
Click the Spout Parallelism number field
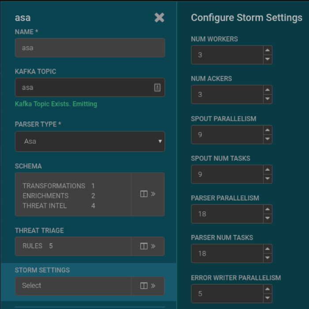pyautogui.click(x=227, y=135)
